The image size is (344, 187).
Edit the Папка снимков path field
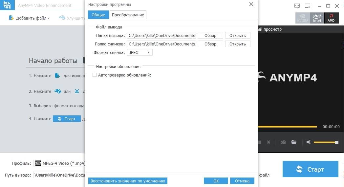click(161, 44)
